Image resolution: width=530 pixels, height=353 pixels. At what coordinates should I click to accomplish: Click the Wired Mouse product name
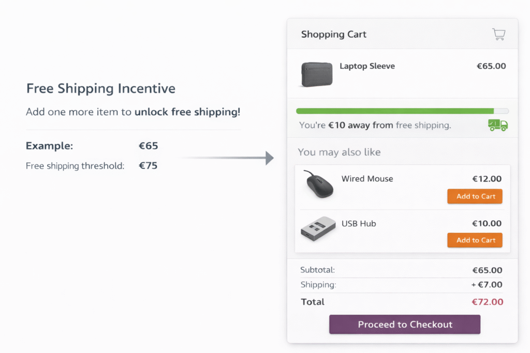367,179
